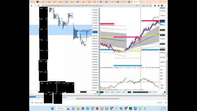The width and height of the screenshot is (197, 111).
Task: Open the Chrome three-dot menu
Action: 166,6
